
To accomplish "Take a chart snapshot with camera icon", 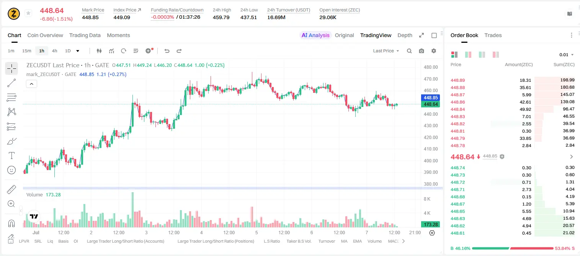I will coord(422,51).
